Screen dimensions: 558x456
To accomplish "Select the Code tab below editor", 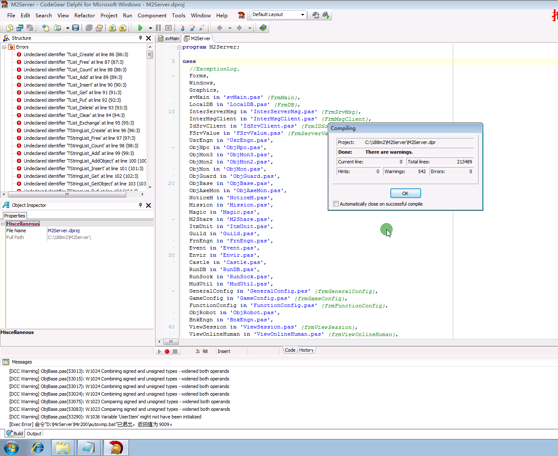I will [290, 350].
